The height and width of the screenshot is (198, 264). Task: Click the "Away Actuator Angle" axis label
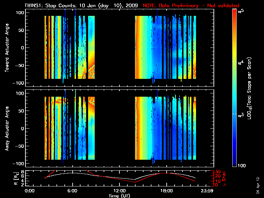[6, 129]
